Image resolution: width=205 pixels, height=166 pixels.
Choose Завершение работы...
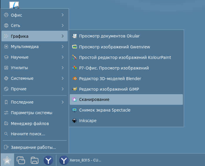point(35,147)
